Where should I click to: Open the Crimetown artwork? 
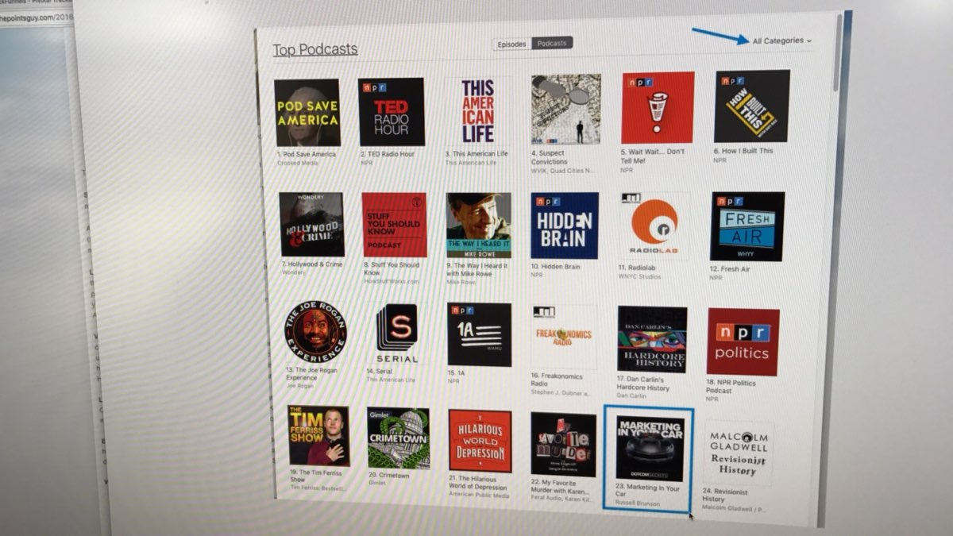(x=398, y=438)
